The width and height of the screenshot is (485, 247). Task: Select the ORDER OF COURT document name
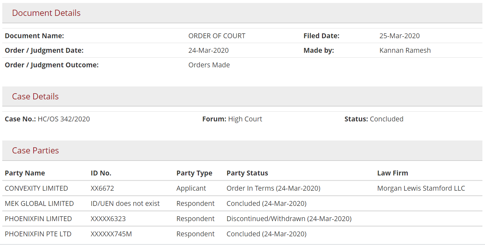(x=217, y=36)
